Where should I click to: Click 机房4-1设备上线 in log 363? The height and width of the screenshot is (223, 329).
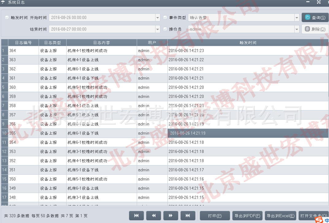[83, 60]
